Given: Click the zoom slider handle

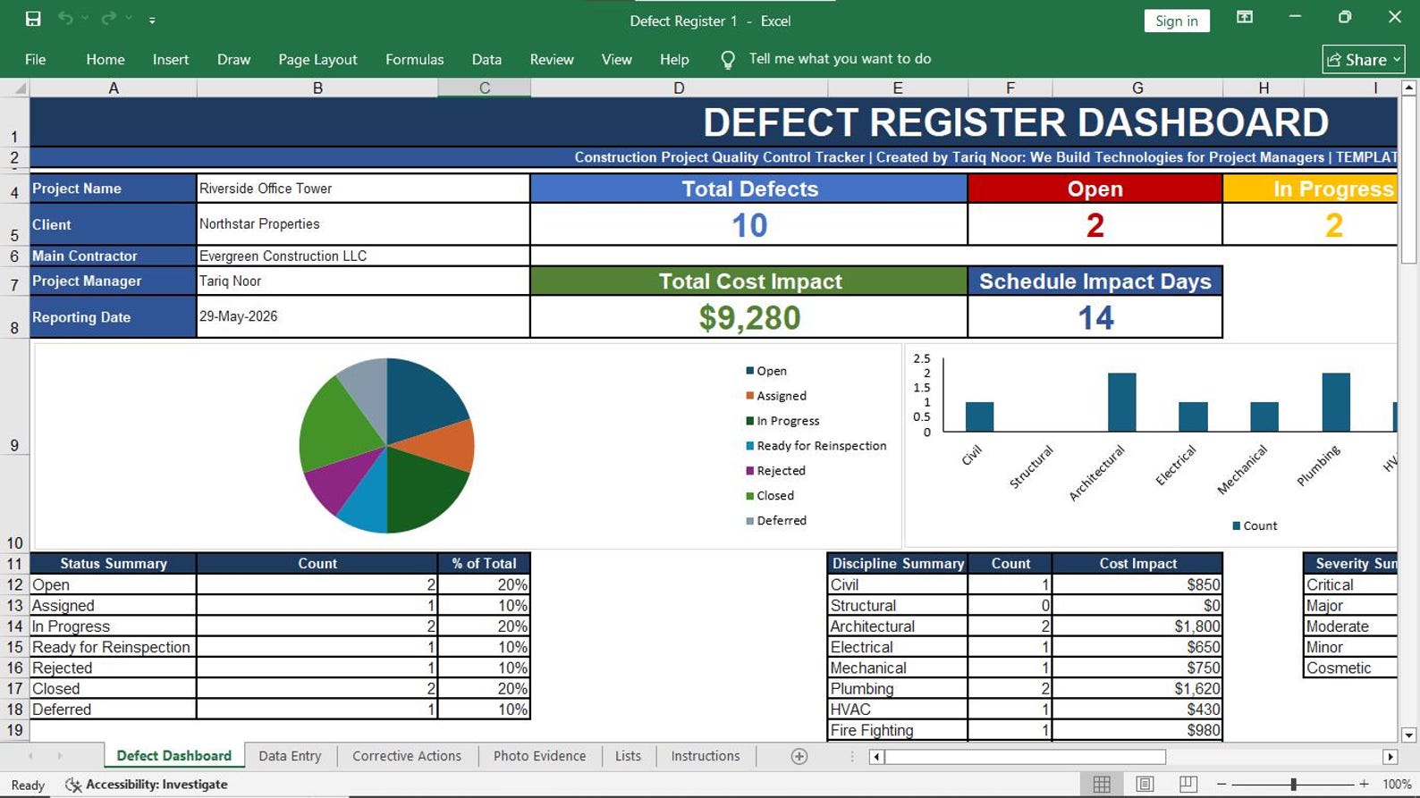Looking at the screenshot, I should click(1293, 785).
